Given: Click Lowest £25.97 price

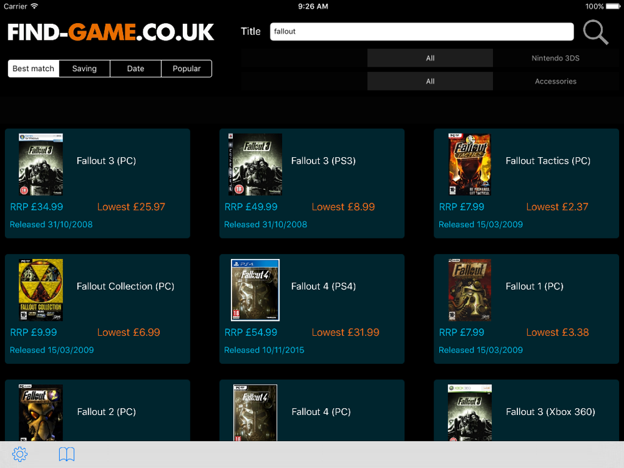Looking at the screenshot, I should pos(131,207).
